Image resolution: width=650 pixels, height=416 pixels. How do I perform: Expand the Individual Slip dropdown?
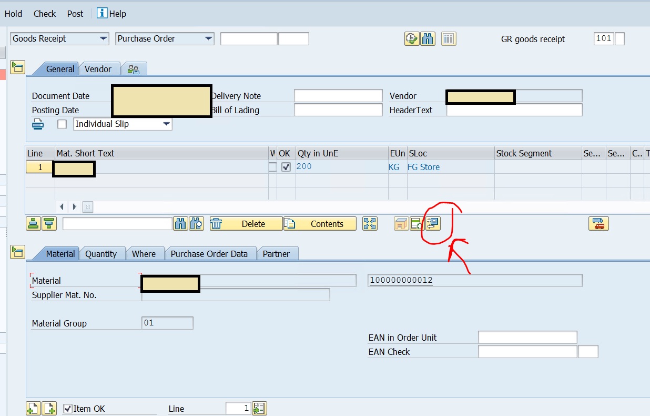click(167, 124)
